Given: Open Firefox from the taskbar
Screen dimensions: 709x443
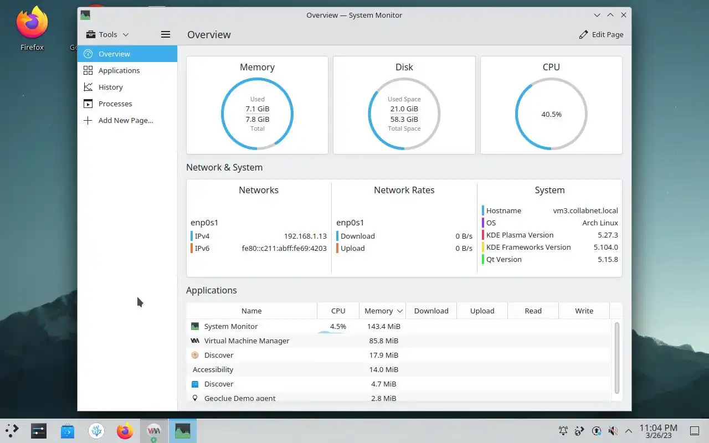Looking at the screenshot, I should (125, 431).
